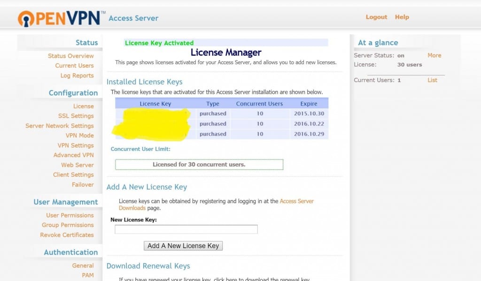Open SSL Settings
Image resolution: width=481 pixels, height=281 pixels.
[x=77, y=116]
